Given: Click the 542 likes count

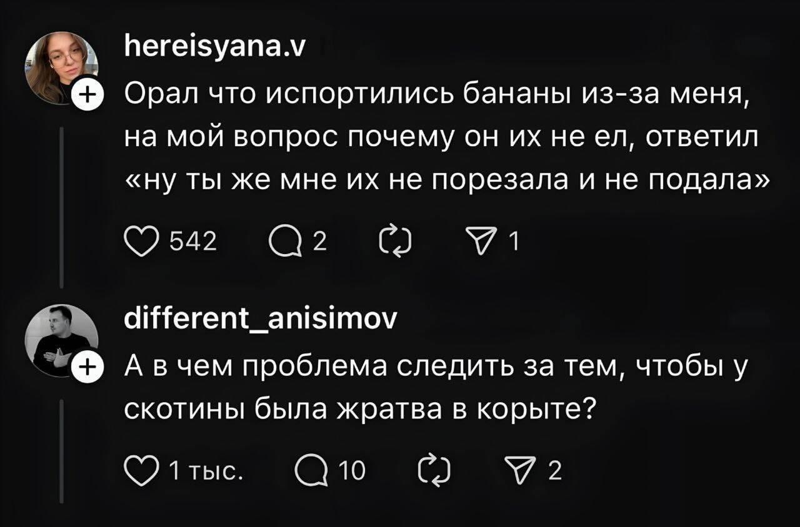Looking at the screenshot, I should click(195, 241).
